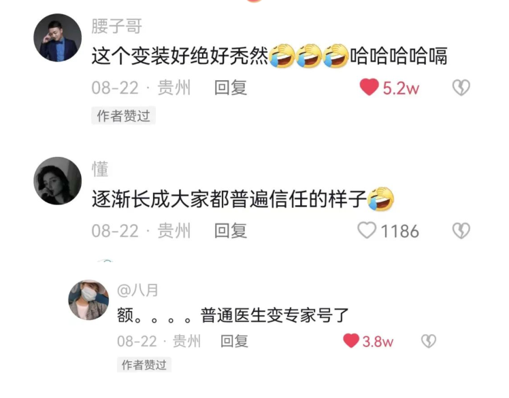Unlike 八月's reply via red heart
This screenshot has height=398, width=509.
[x=351, y=341]
